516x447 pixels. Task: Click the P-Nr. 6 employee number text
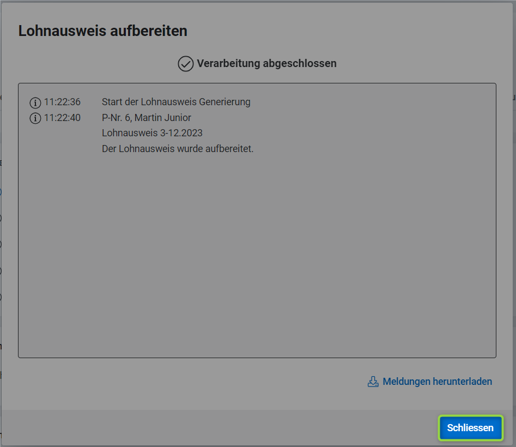(116, 118)
